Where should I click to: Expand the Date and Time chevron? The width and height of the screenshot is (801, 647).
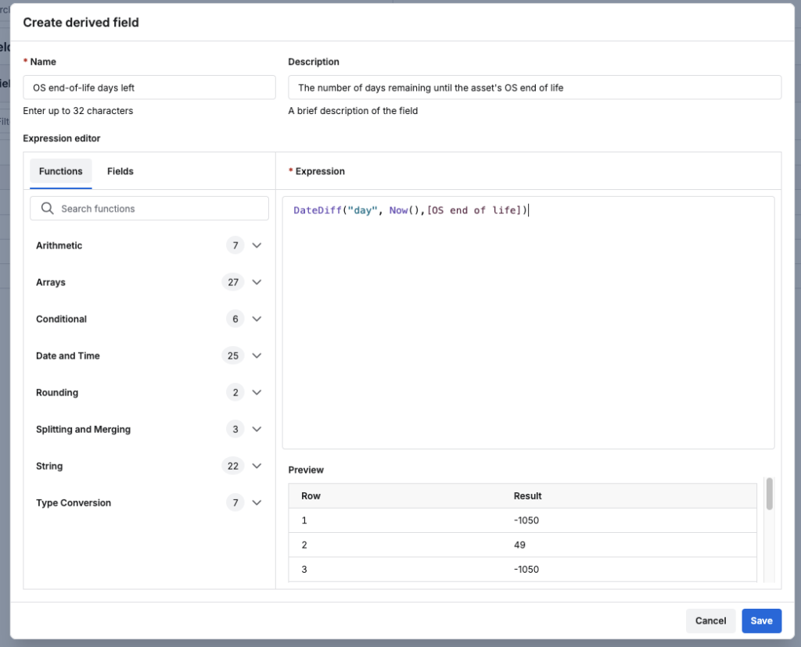click(x=257, y=356)
